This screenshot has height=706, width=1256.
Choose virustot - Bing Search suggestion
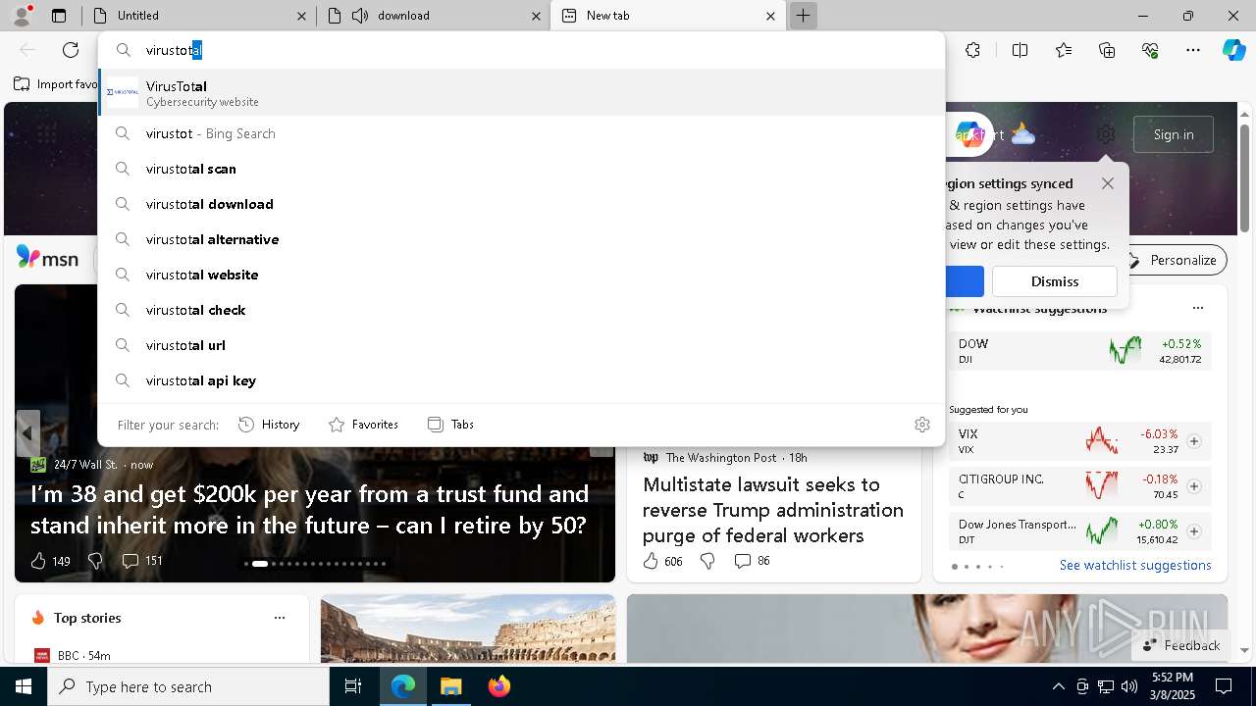pyautogui.click(x=521, y=133)
